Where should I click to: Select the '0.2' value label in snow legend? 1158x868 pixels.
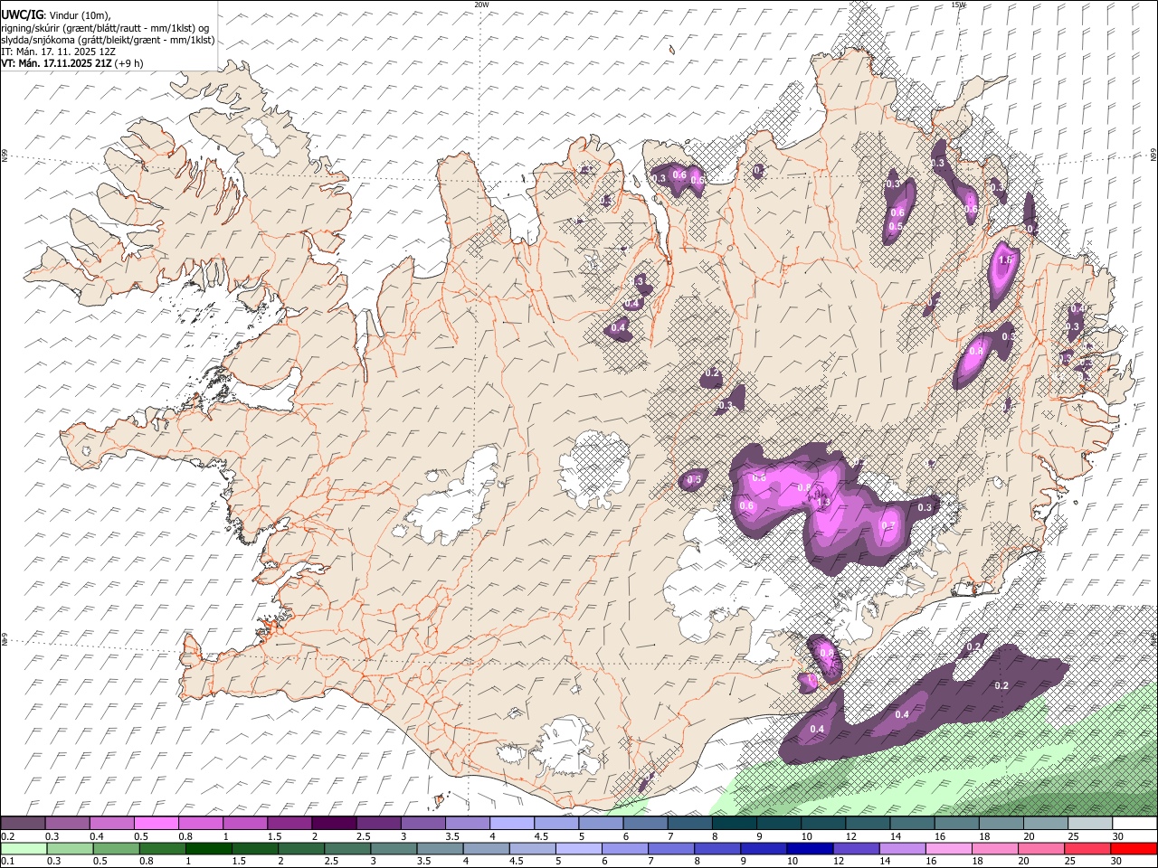(8, 836)
